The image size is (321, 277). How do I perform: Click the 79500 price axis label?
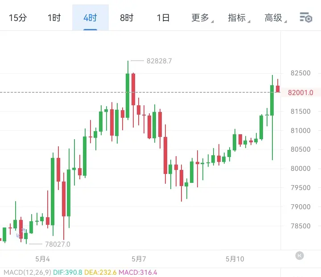tap(300, 188)
